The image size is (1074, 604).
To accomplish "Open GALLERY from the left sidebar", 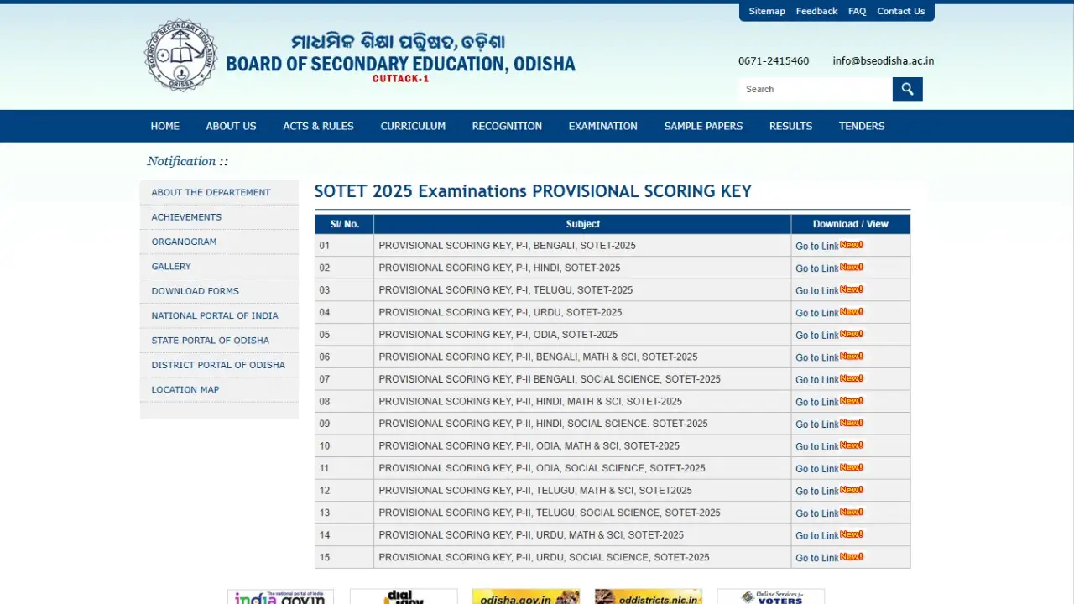I will [x=171, y=266].
